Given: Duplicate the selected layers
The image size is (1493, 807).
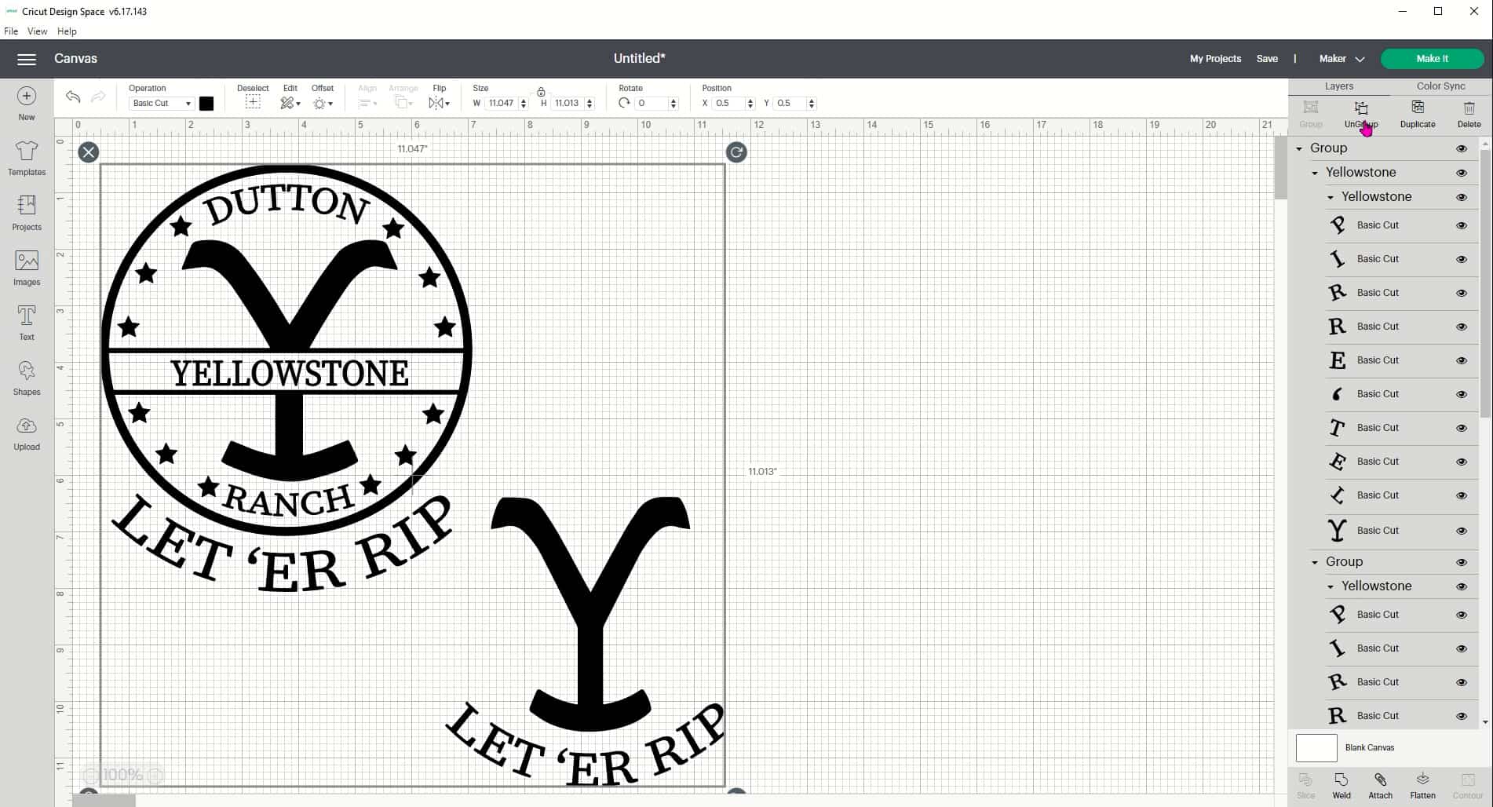Looking at the screenshot, I should 1418,114.
